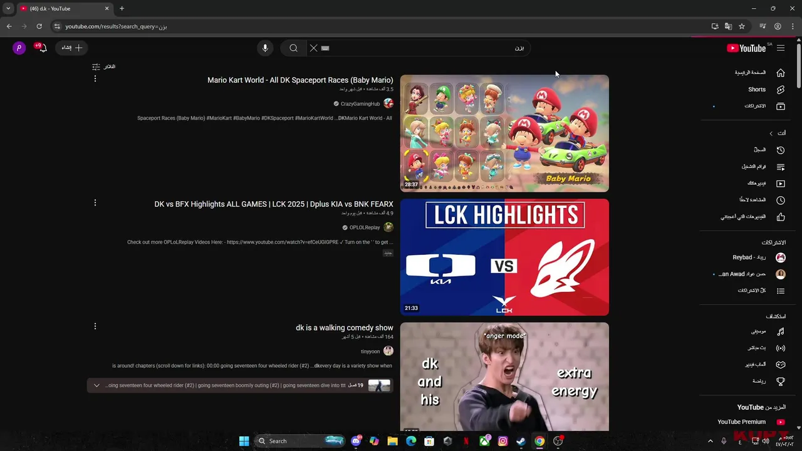Expand chapters dropdown under dk comedy video
The width and height of the screenshot is (802, 451).
(x=96, y=385)
